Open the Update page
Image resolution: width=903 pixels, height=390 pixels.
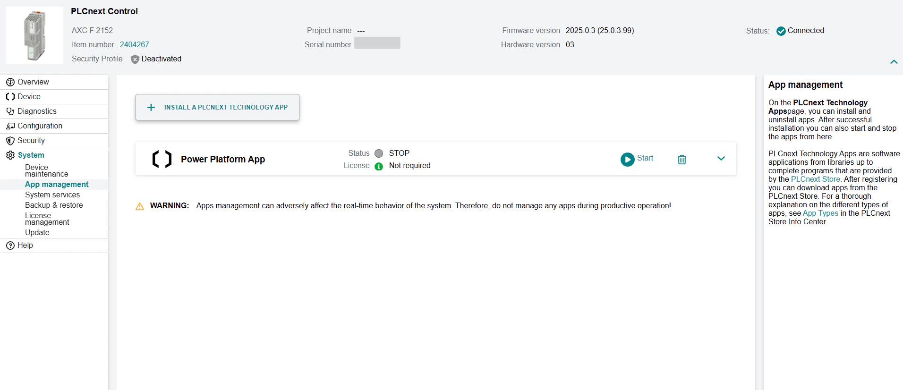(x=37, y=233)
